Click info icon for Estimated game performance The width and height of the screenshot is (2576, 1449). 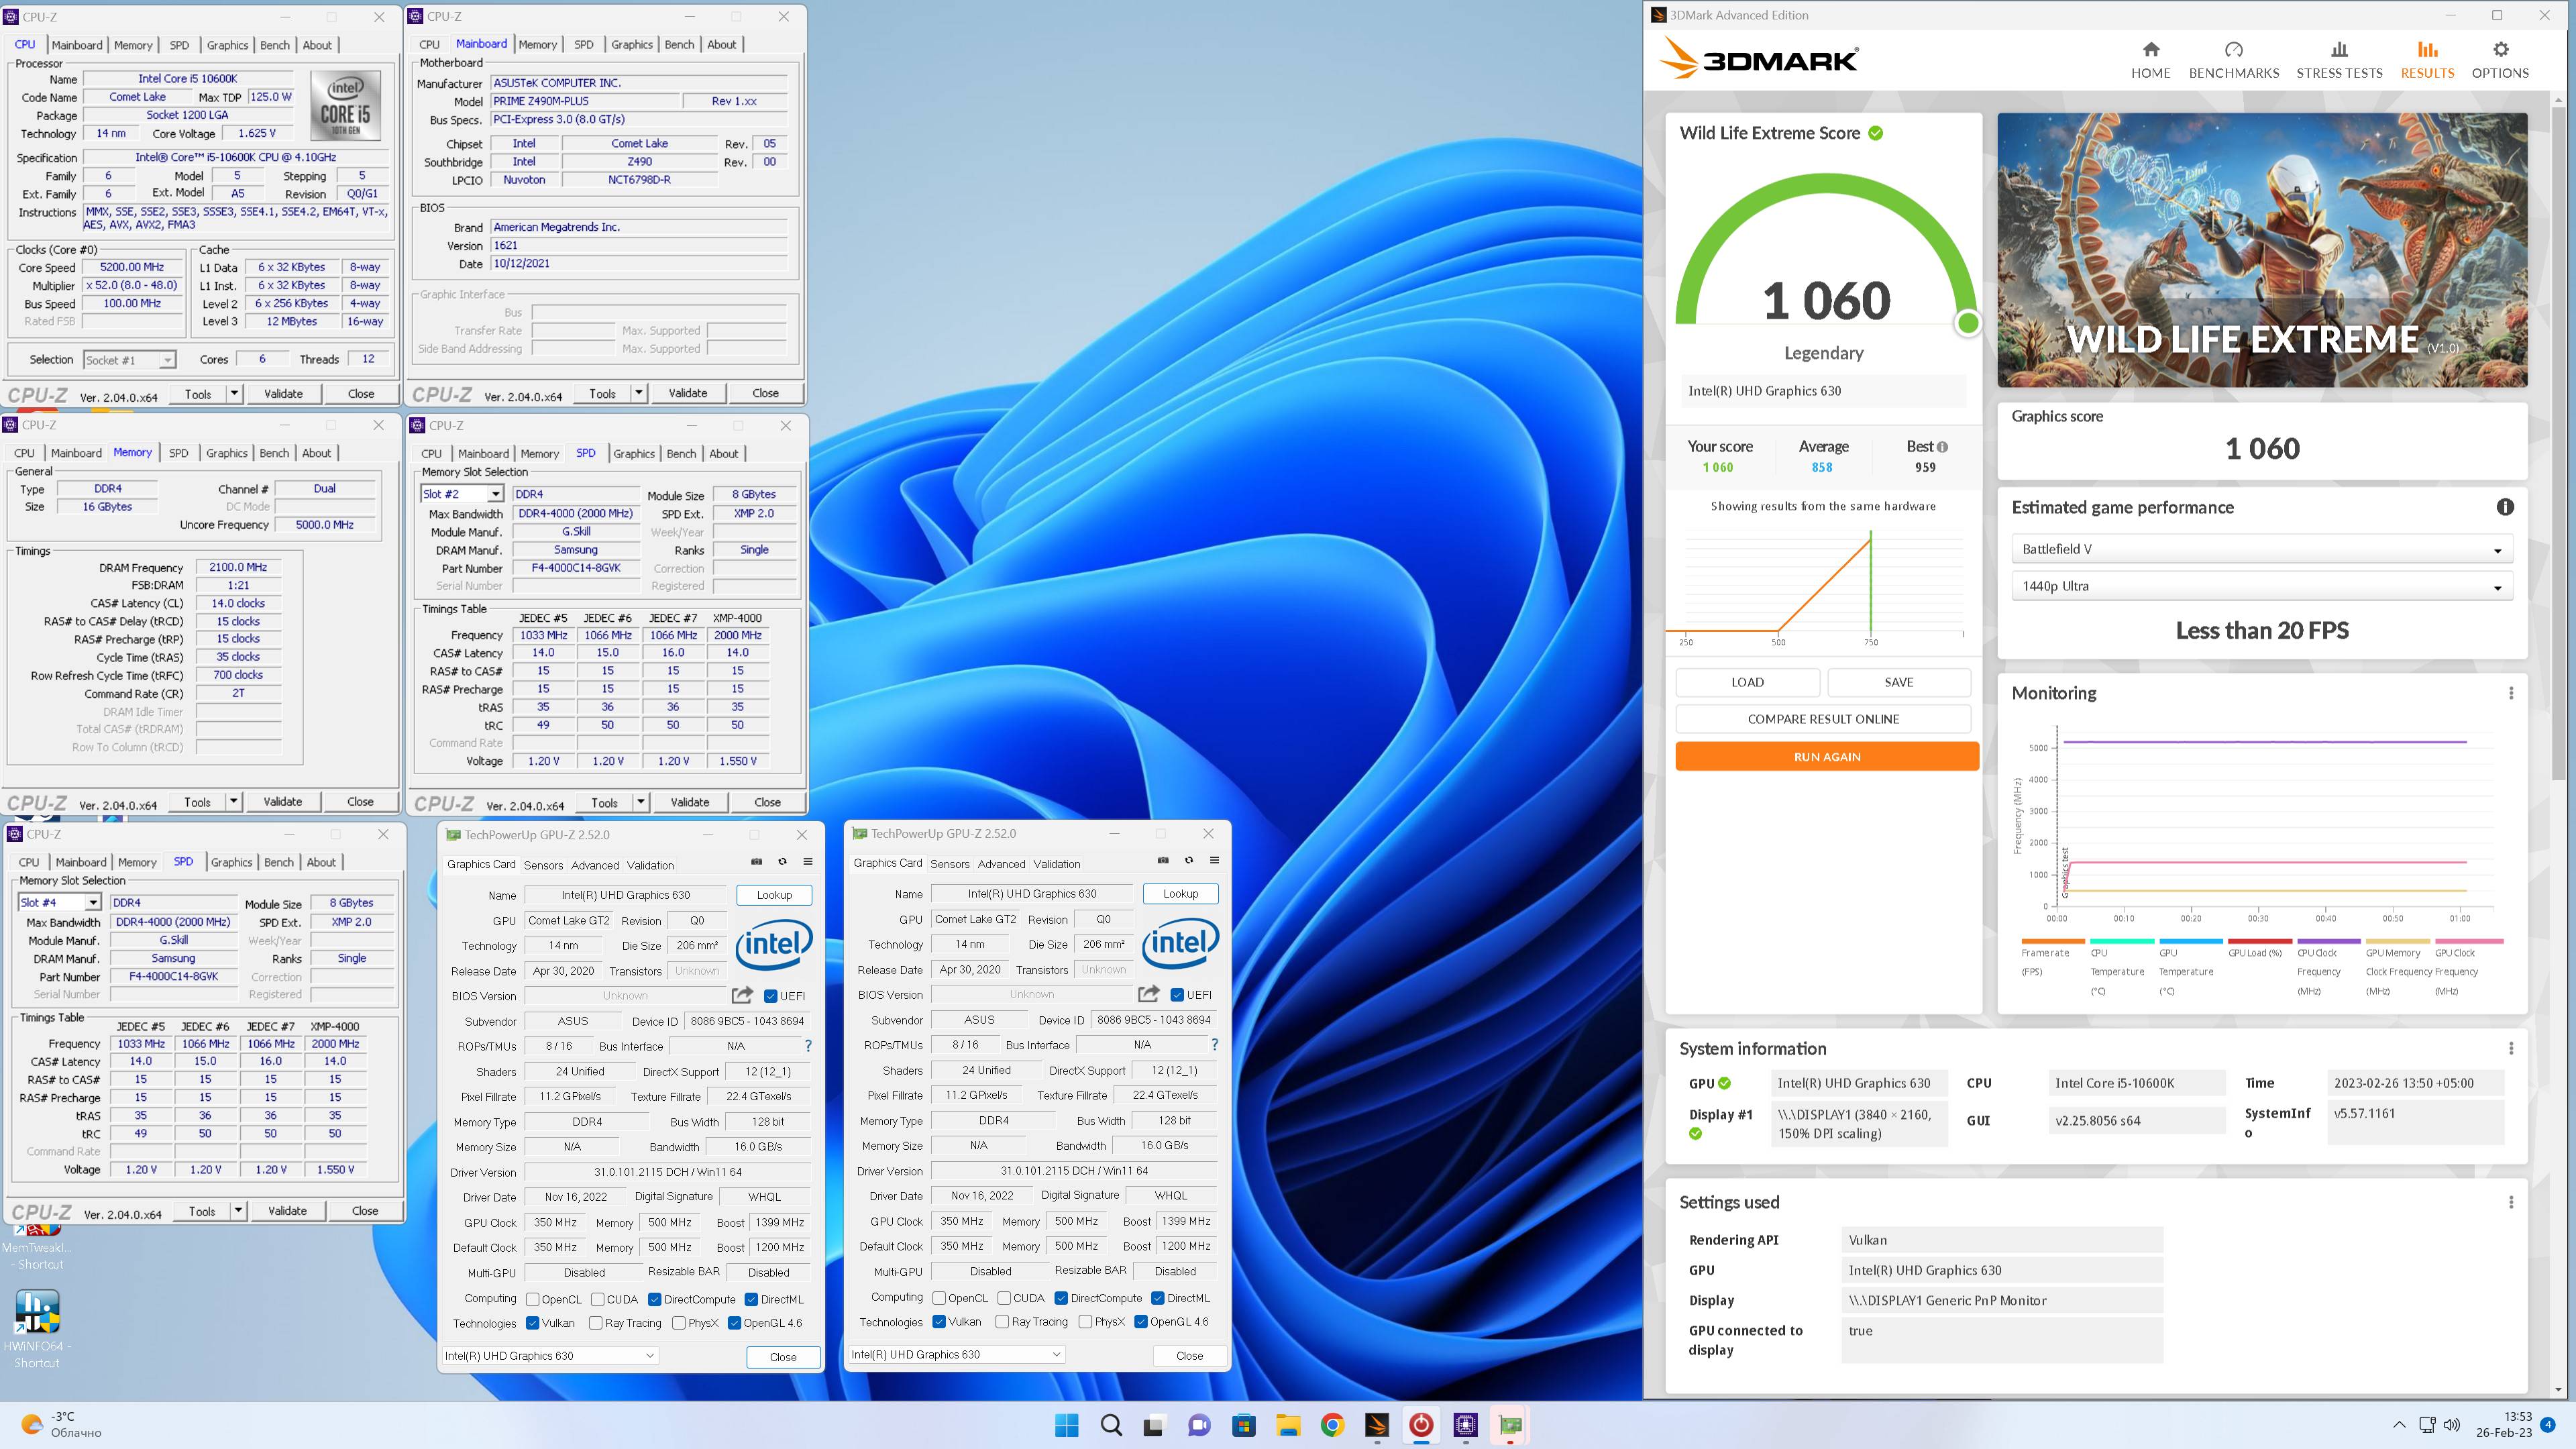(x=2504, y=507)
